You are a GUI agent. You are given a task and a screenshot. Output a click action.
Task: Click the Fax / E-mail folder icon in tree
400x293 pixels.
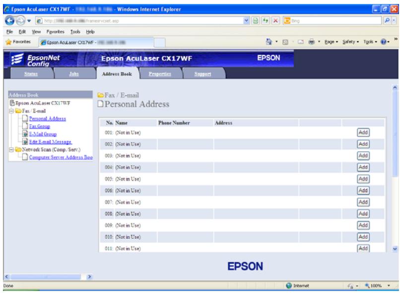pos(18,111)
